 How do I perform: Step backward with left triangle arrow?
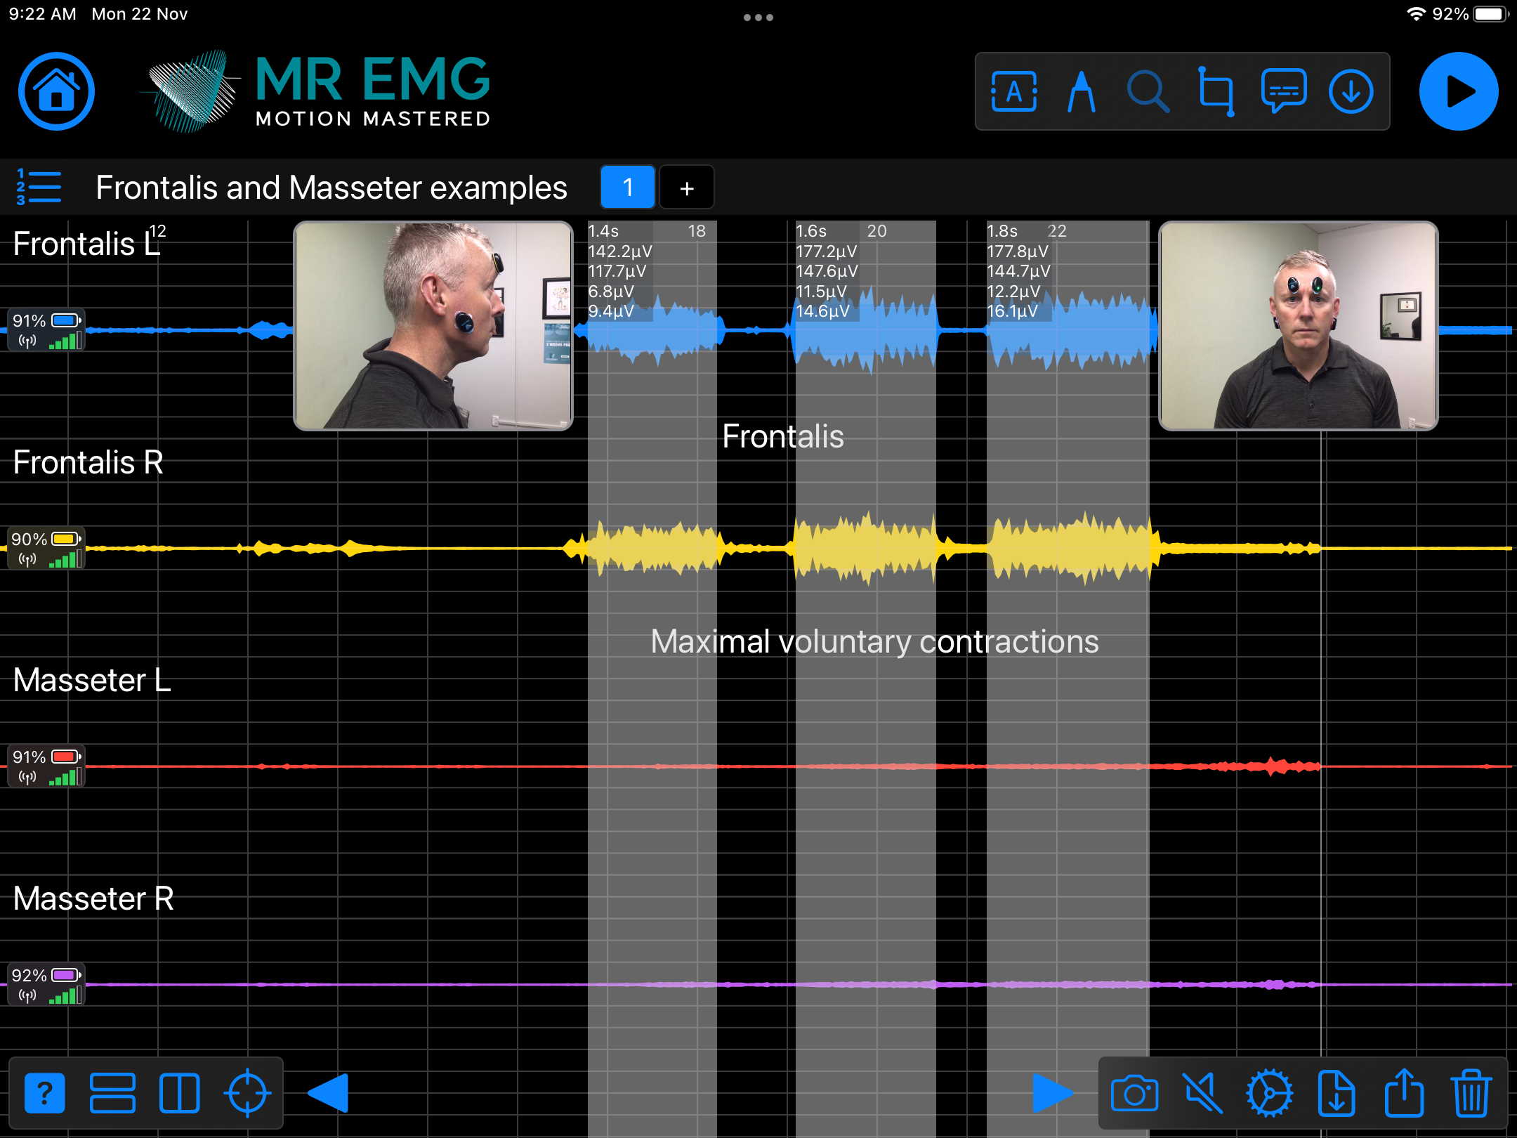pyautogui.click(x=329, y=1093)
